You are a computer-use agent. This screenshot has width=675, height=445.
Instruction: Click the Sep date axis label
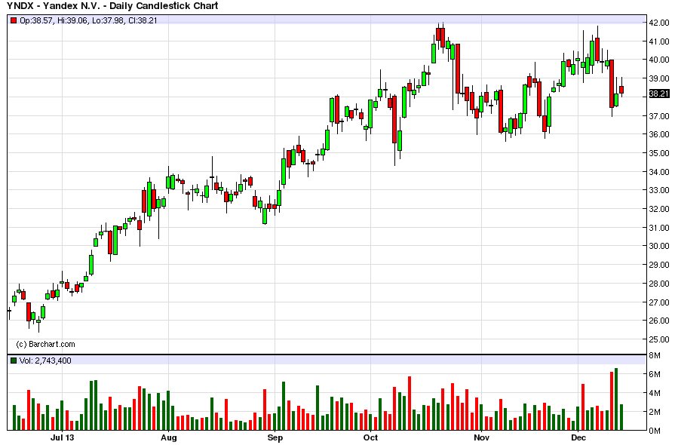(x=275, y=437)
